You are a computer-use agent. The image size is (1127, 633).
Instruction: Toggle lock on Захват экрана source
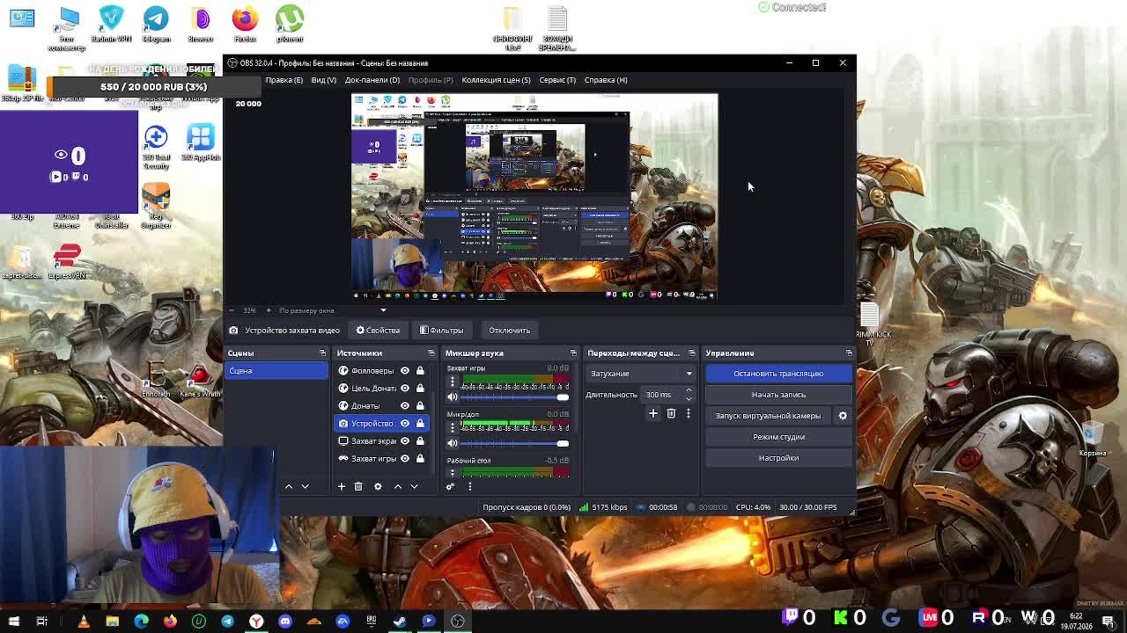420,441
